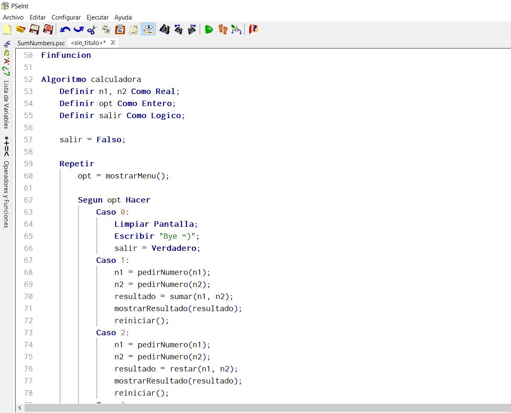
Task: Open the help icon with the question mark
Action: [253, 29]
